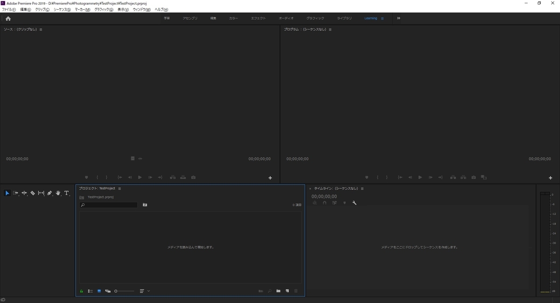Click Extract button in Program monitor
The height and width of the screenshot is (303, 560).
tap(463, 178)
